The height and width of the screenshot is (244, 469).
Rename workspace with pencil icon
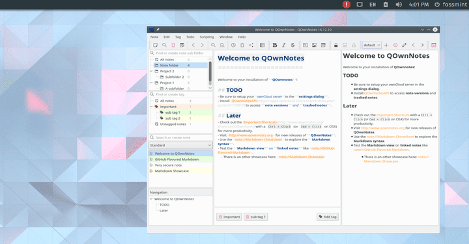pyautogui.click(x=404, y=45)
